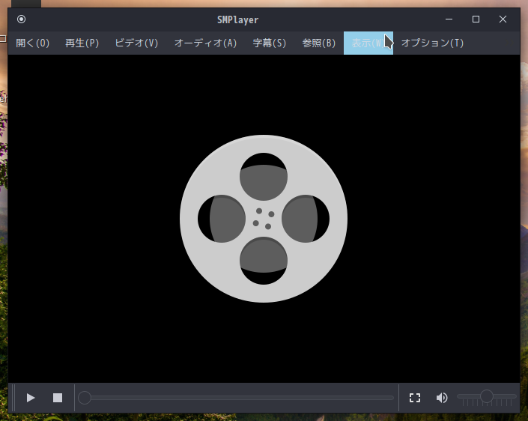
Task: Click the middle of the seek timeline
Action: [x=236, y=398]
